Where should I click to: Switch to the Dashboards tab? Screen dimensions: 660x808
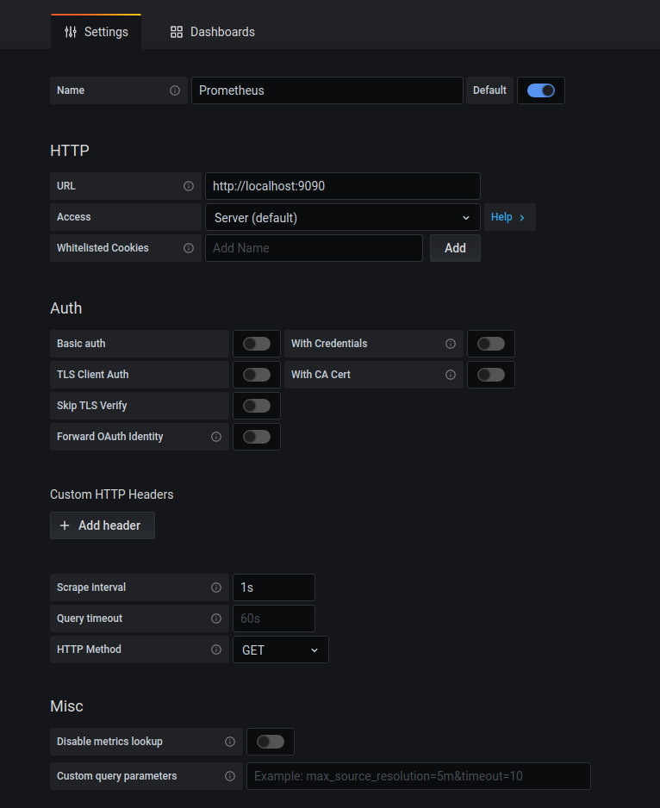[x=212, y=32]
